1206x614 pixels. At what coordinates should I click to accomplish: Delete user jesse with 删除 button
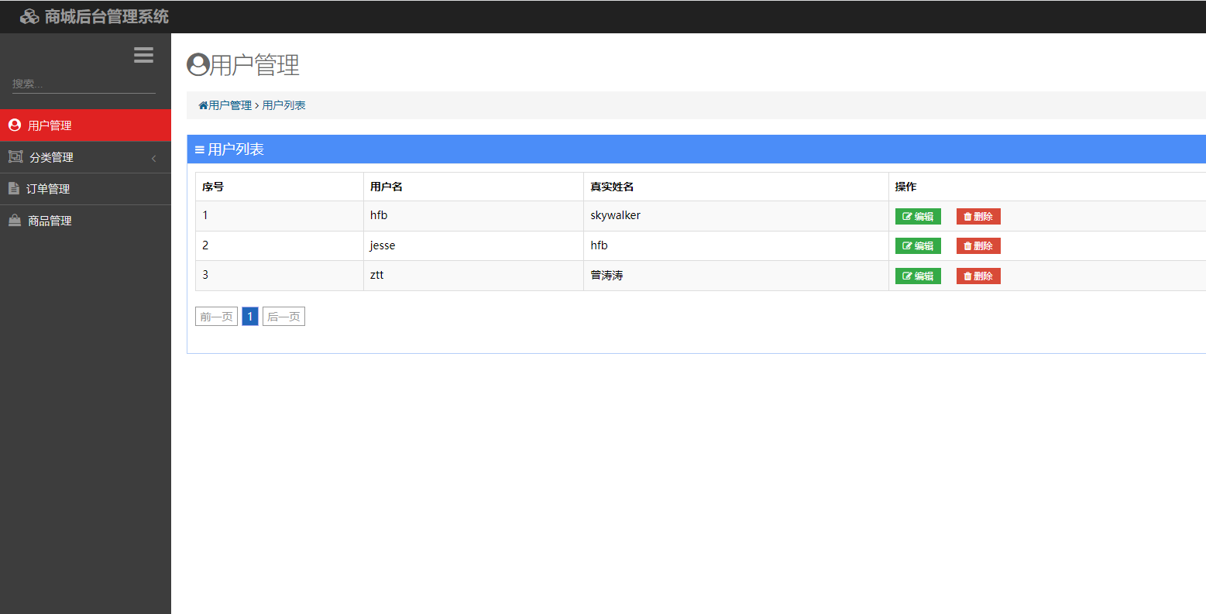tap(978, 245)
